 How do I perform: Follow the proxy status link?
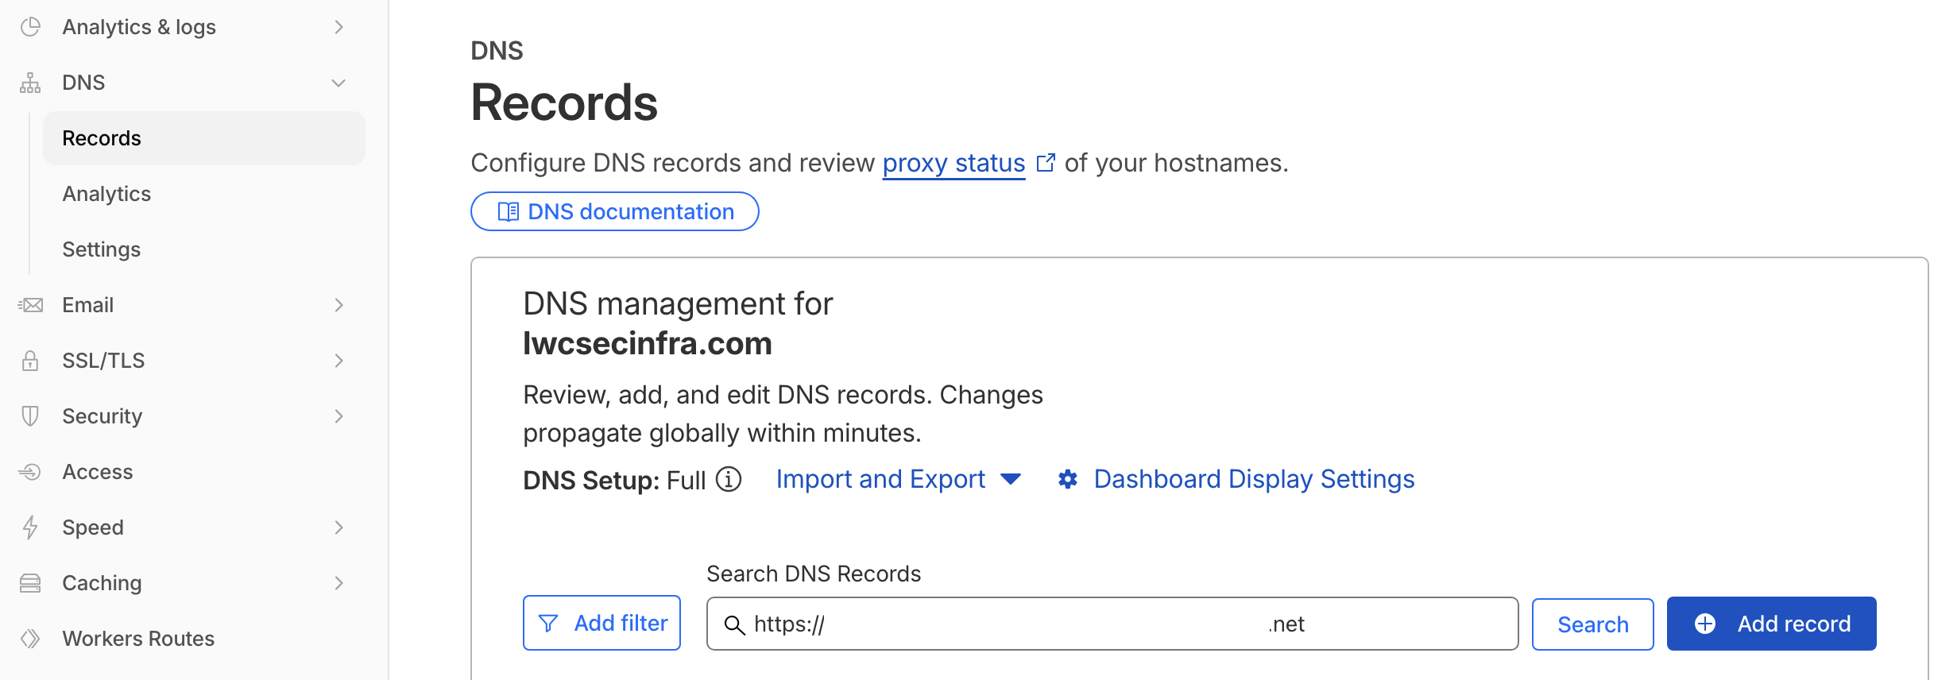point(953,163)
